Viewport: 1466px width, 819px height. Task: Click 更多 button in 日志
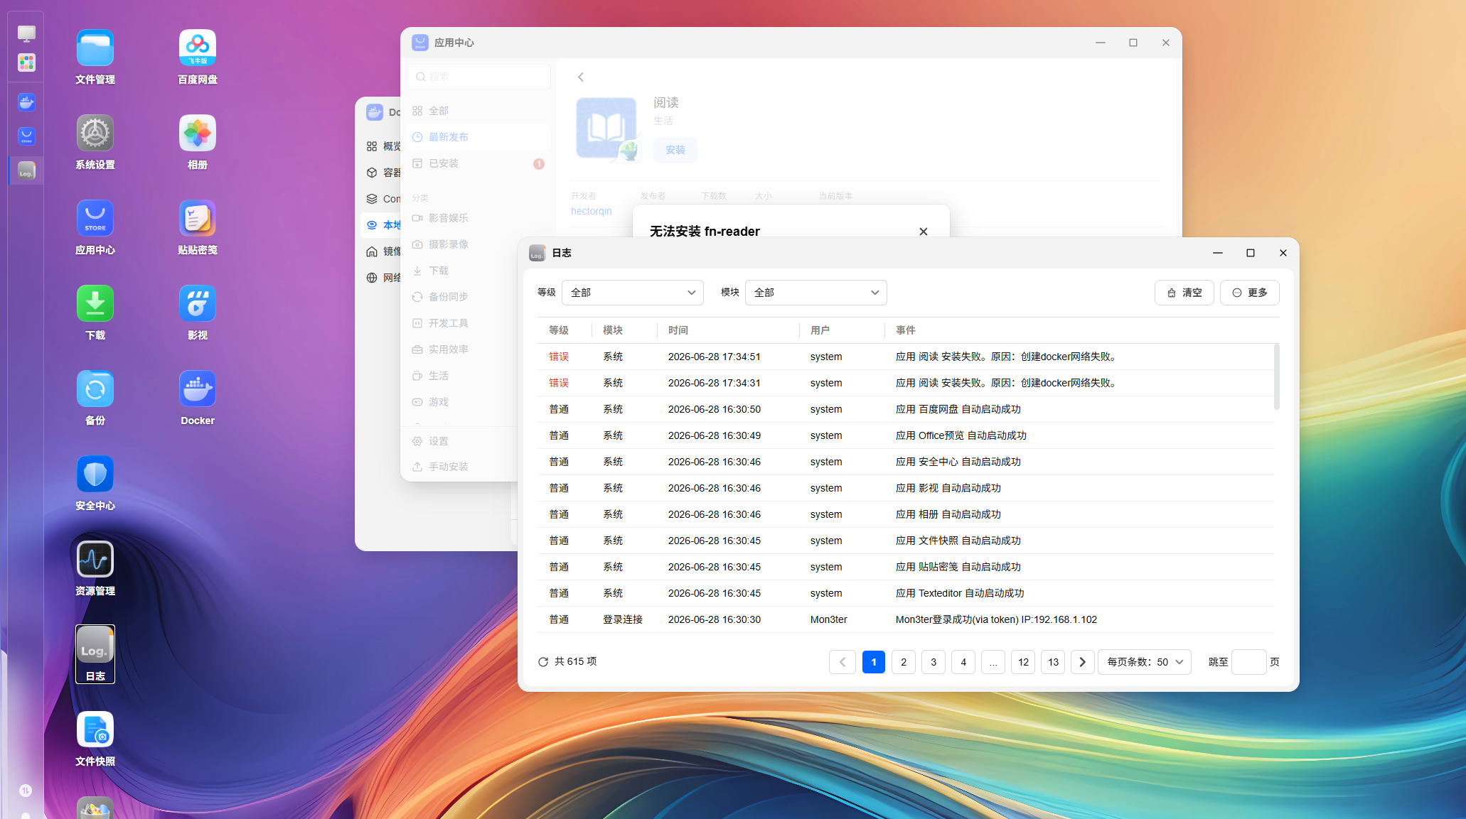click(x=1250, y=293)
